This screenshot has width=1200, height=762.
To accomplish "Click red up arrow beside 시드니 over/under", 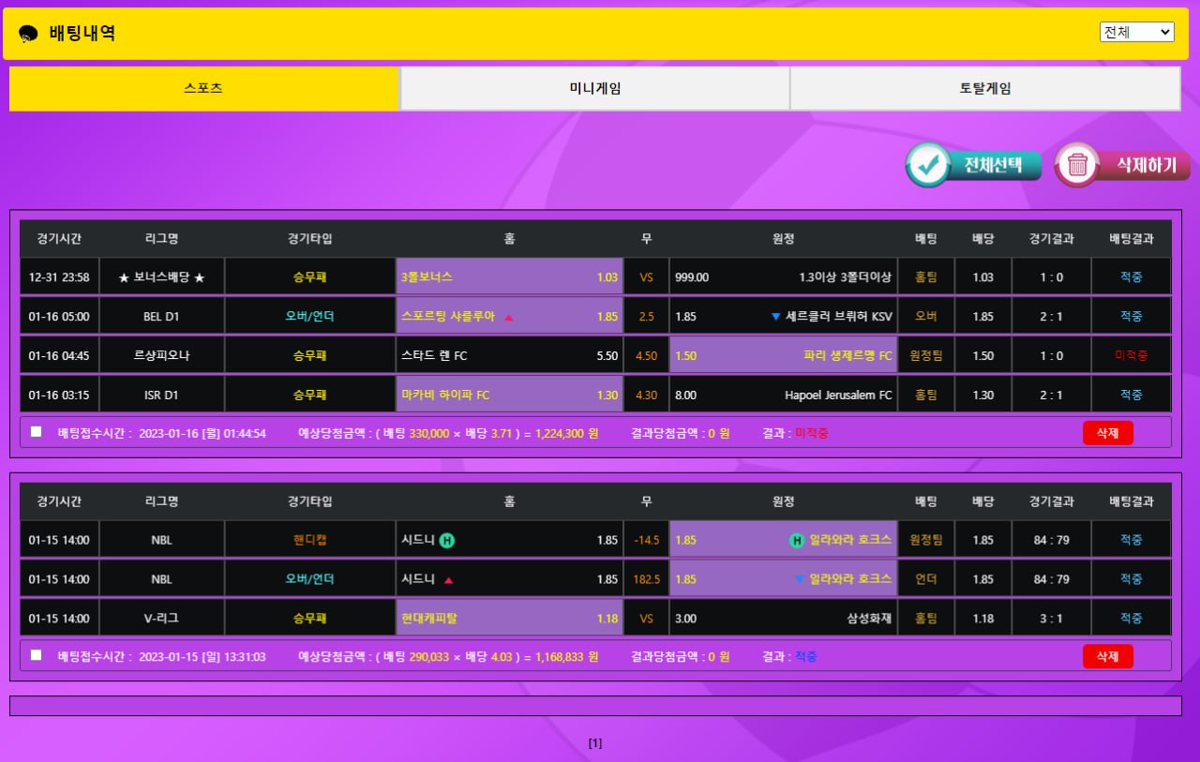I will (448, 580).
